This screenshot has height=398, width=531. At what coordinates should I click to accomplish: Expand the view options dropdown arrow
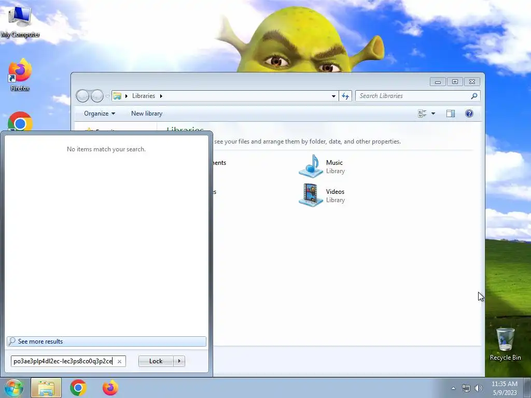click(x=433, y=113)
